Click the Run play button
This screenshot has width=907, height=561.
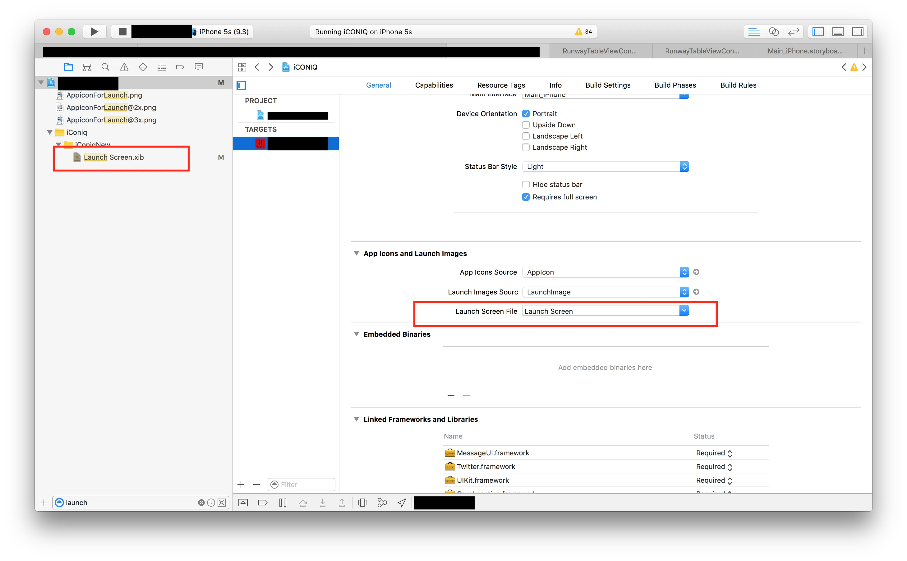[94, 32]
